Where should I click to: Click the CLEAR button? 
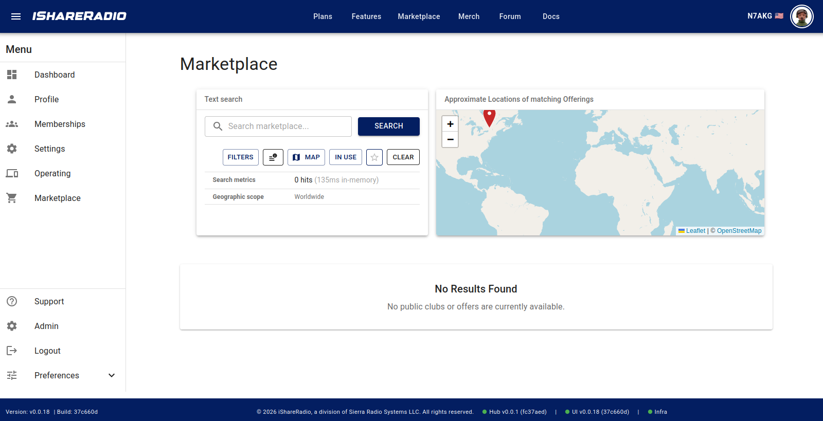tap(403, 157)
